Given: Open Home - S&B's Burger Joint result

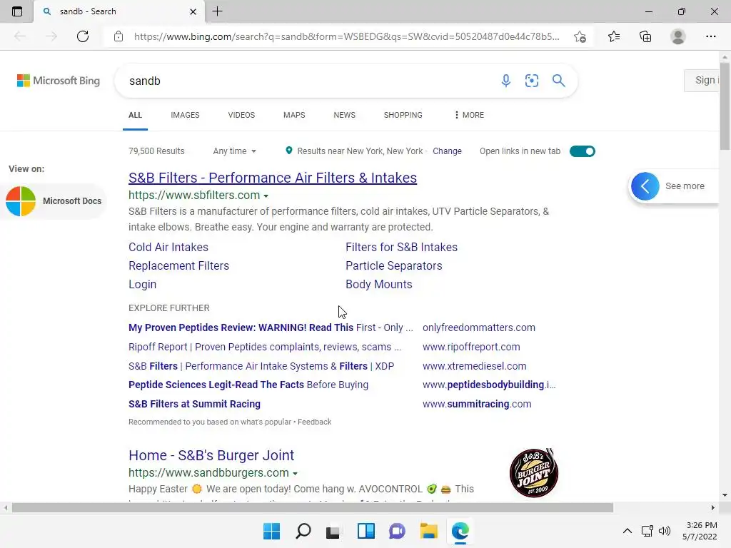Looking at the screenshot, I should tap(211, 455).
